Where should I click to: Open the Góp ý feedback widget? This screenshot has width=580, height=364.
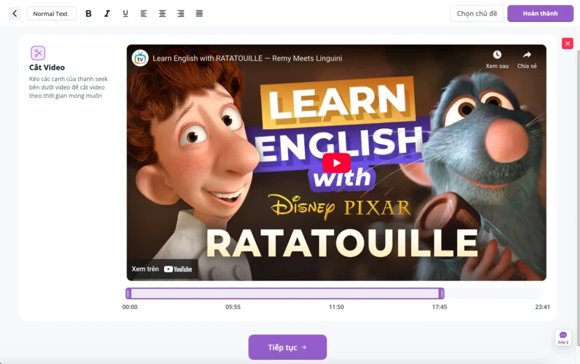coord(562,337)
